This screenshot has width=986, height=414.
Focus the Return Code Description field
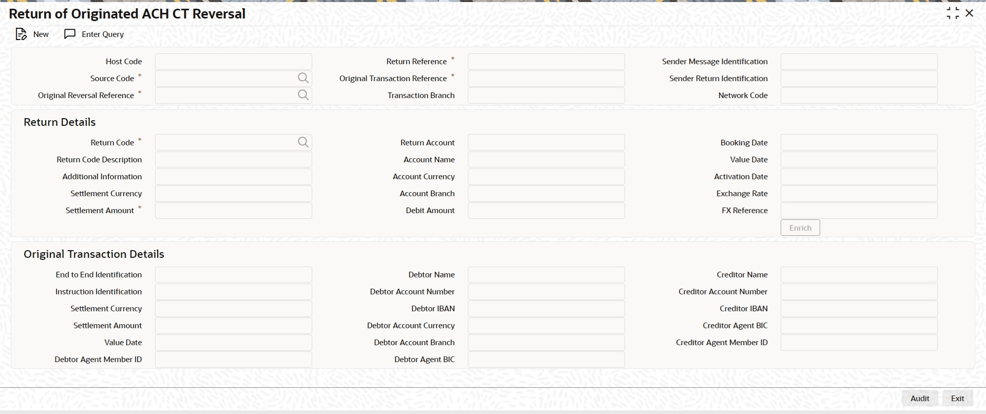[x=234, y=160]
